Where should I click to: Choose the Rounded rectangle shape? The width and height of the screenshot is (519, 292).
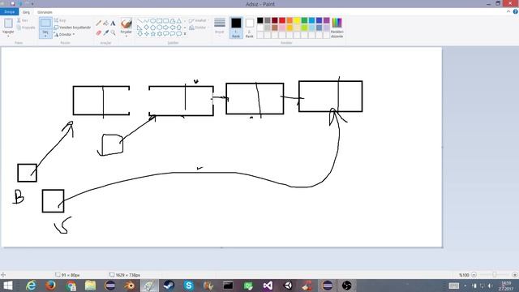tap(165, 21)
